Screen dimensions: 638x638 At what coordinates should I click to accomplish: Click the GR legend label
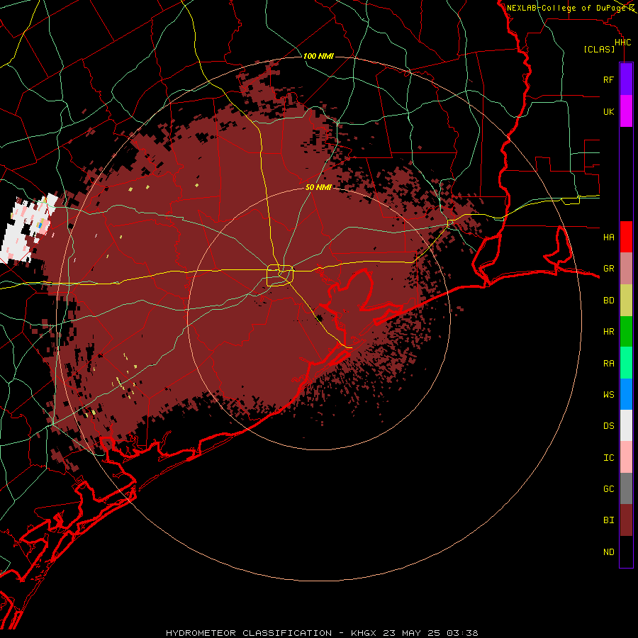[x=608, y=269]
